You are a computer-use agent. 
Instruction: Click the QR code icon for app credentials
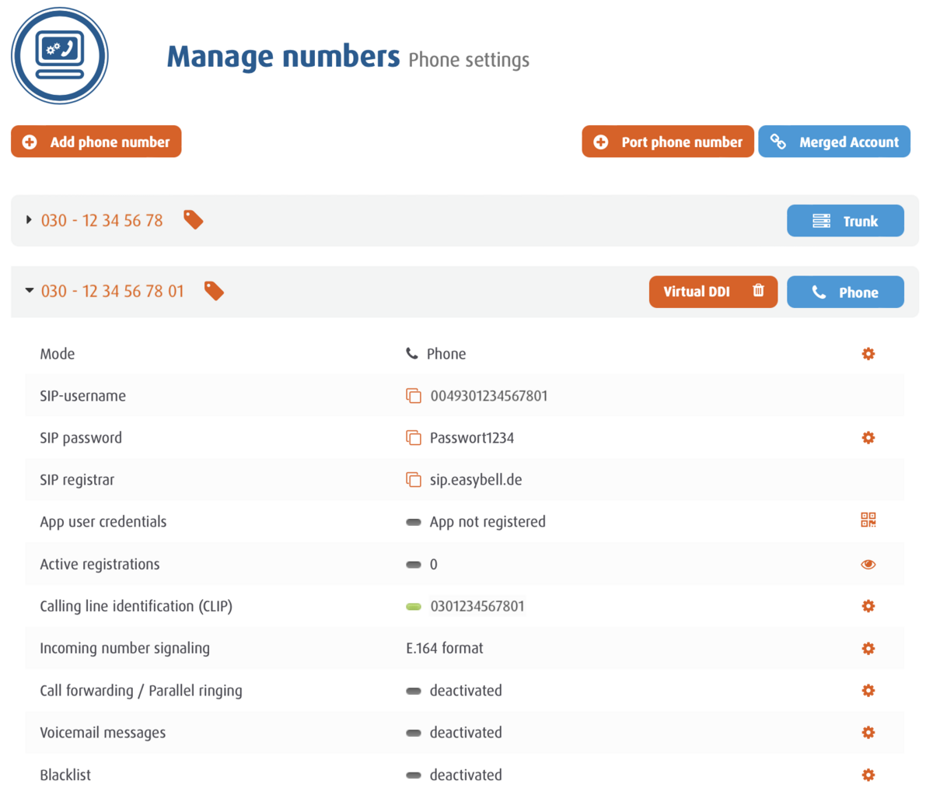[x=868, y=520]
